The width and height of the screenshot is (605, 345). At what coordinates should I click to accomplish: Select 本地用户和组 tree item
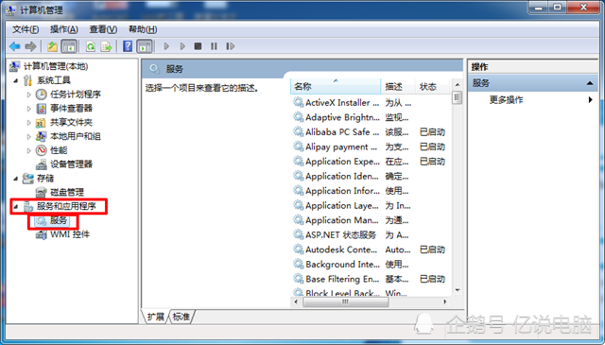tap(76, 136)
